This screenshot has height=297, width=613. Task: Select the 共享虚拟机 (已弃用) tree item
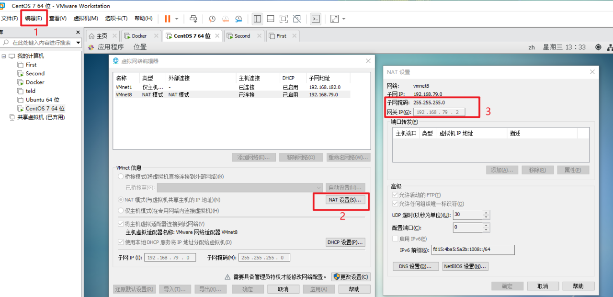(41, 117)
